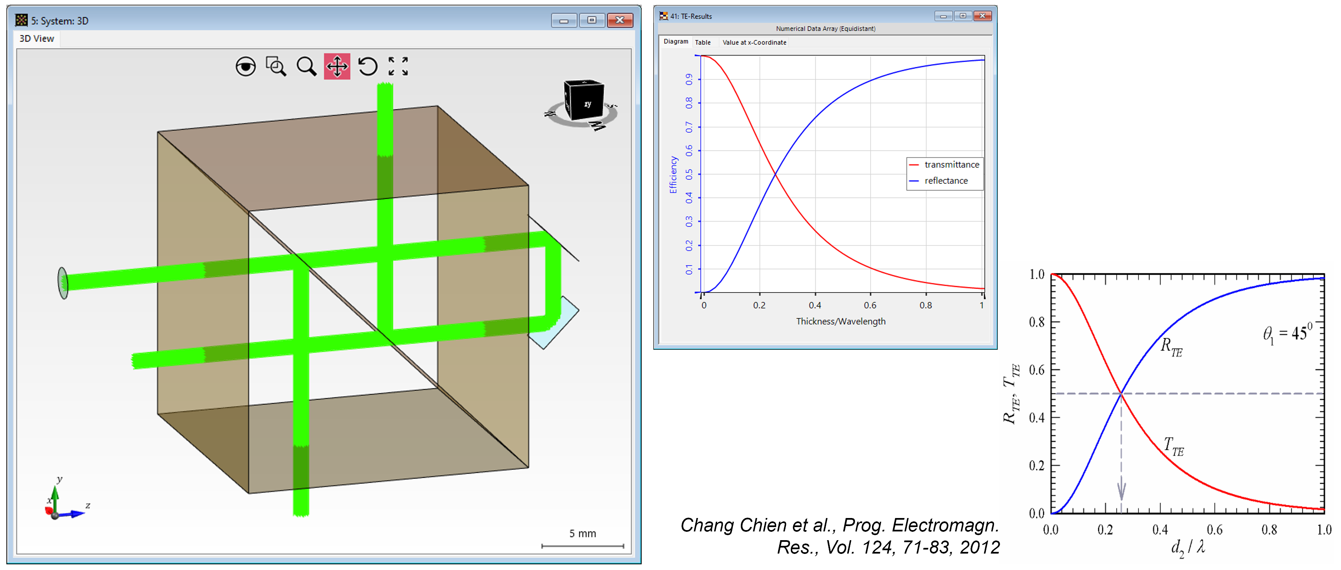Activate the zoom-to-region tool
The width and height of the screenshot is (1341, 570).
(x=276, y=67)
